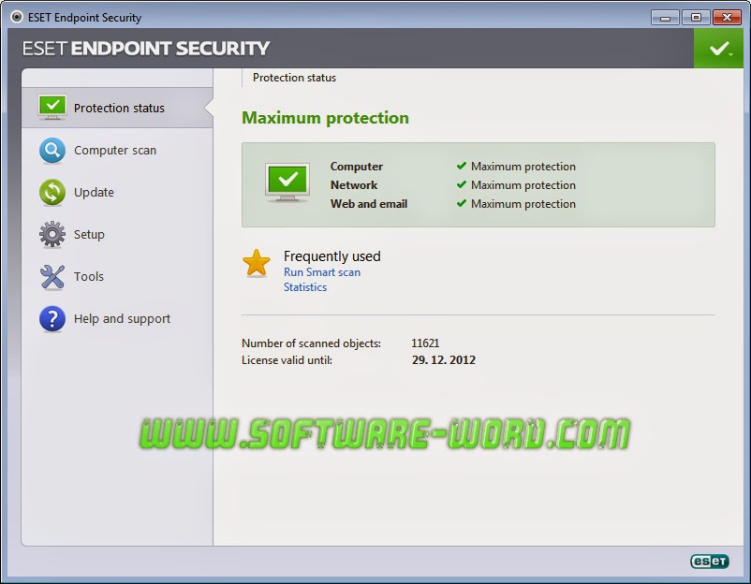Click the Tools wrench icon
Image resolution: width=751 pixels, height=584 pixels.
pyautogui.click(x=52, y=277)
